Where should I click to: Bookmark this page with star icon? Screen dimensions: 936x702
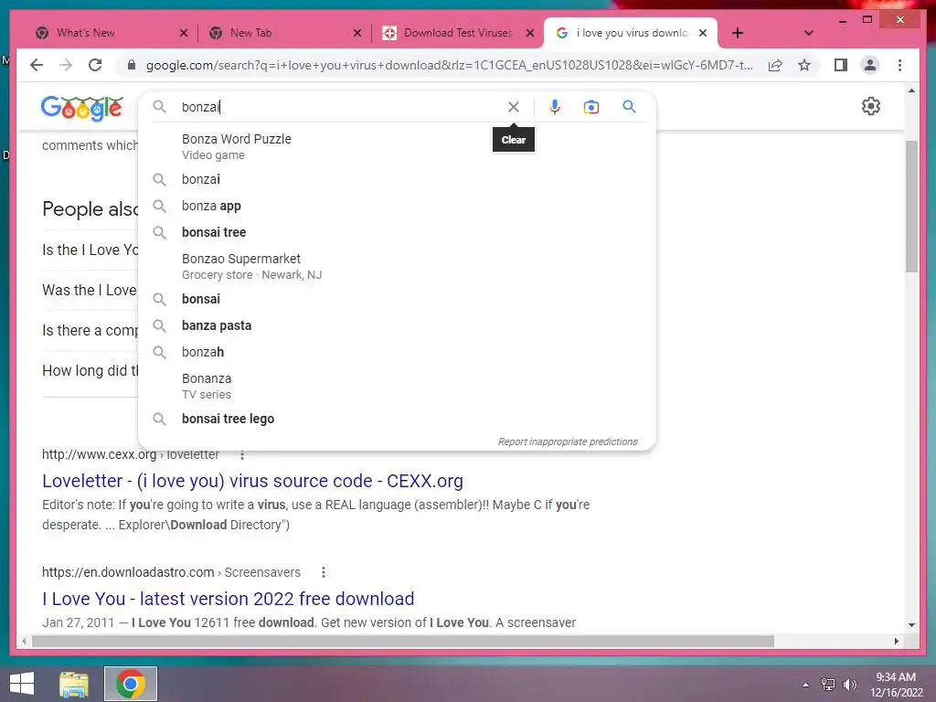(x=804, y=65)
